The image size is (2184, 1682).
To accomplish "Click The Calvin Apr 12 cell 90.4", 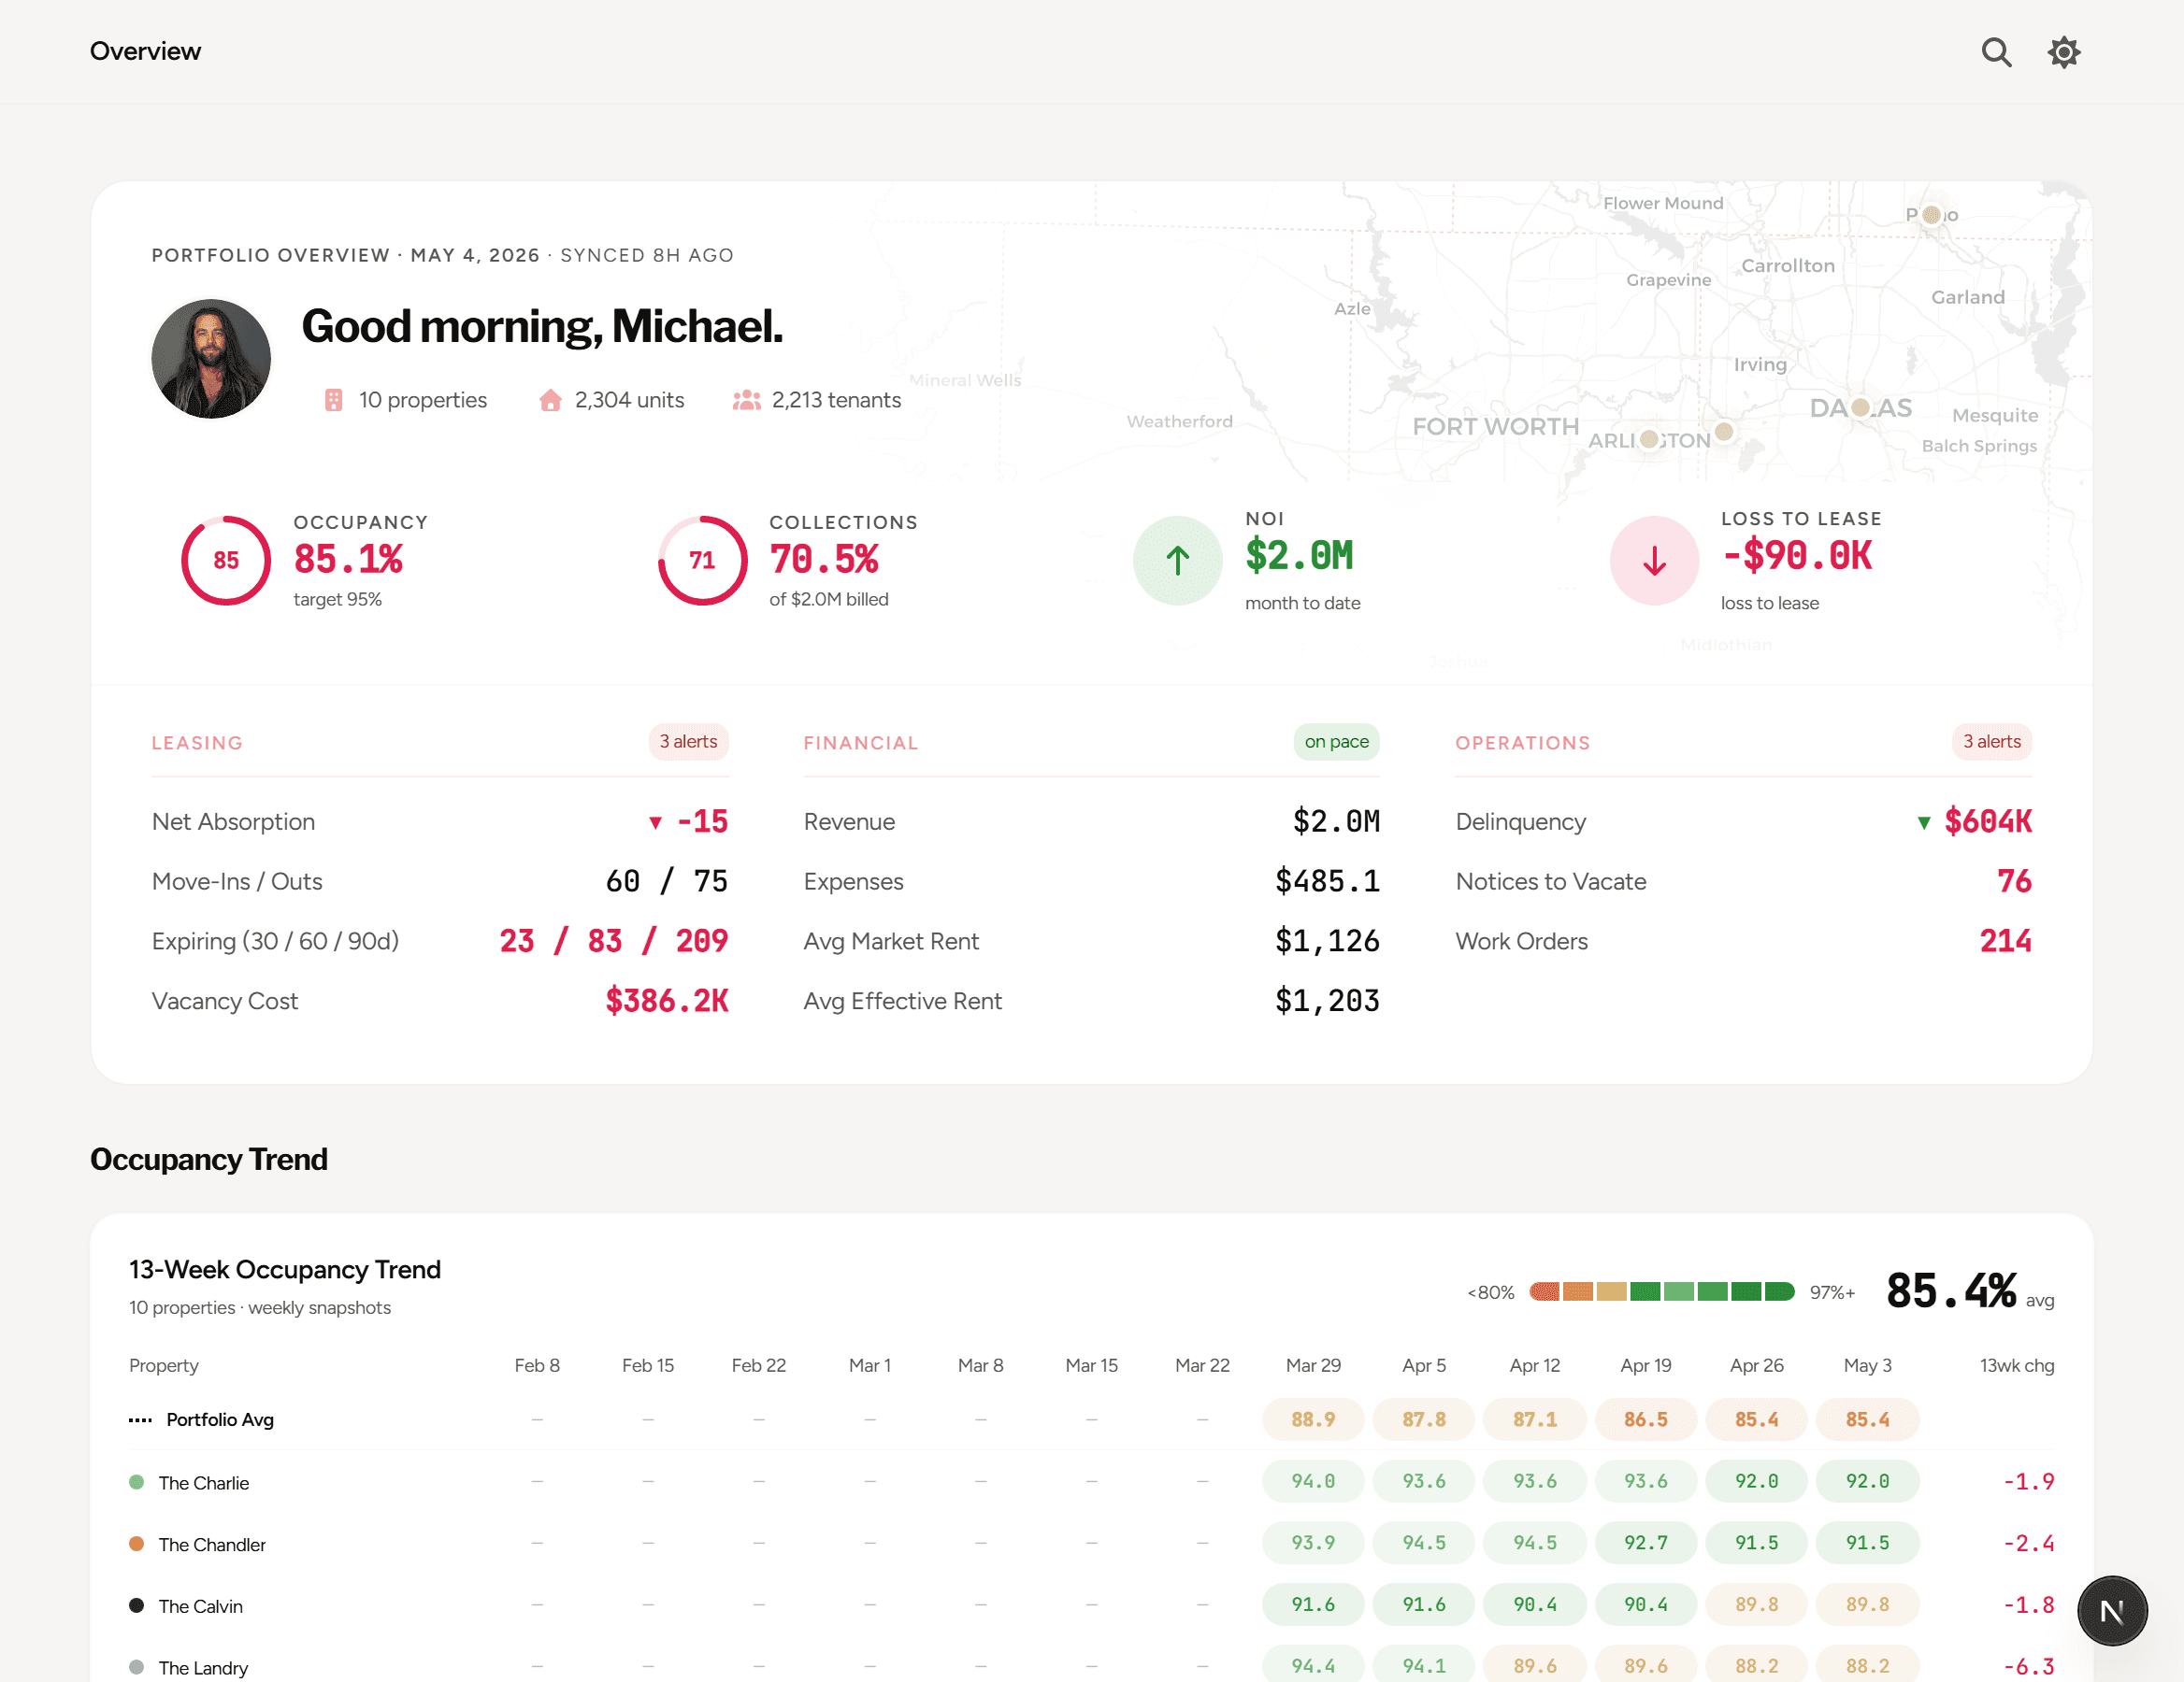I will [1535, 1605].
